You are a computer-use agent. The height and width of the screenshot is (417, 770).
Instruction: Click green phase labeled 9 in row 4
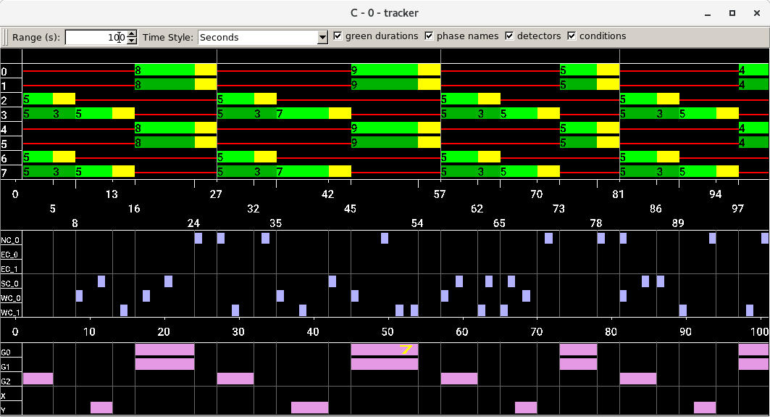pos(385,128)
